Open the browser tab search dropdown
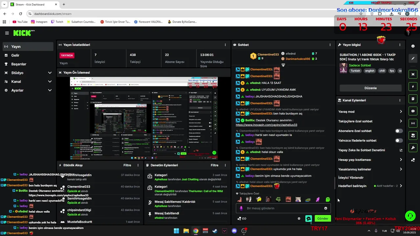Screen dimensions: 420x236 (x=4, y=4)
